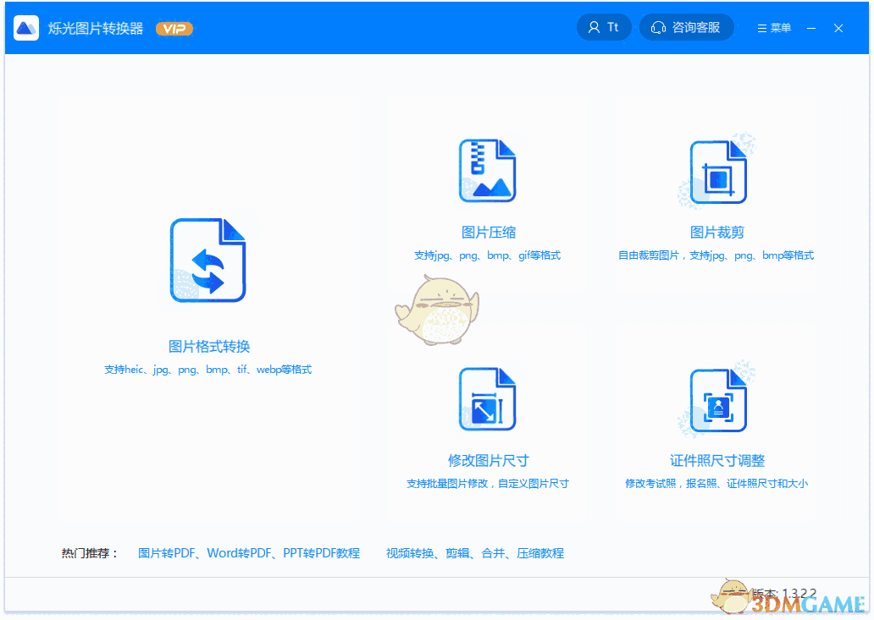874x620 pixels.
Task: Click the 热门推荐 hot recommendations label
Action: pos(84,552)
